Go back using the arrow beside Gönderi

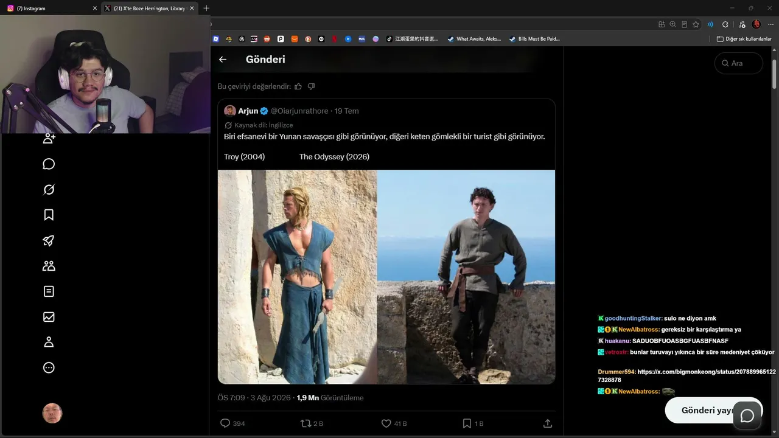tap(223, 59)
